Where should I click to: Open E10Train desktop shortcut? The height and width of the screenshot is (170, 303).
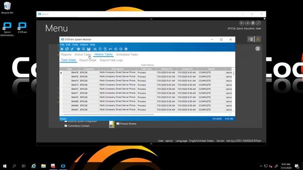[22, 28]
